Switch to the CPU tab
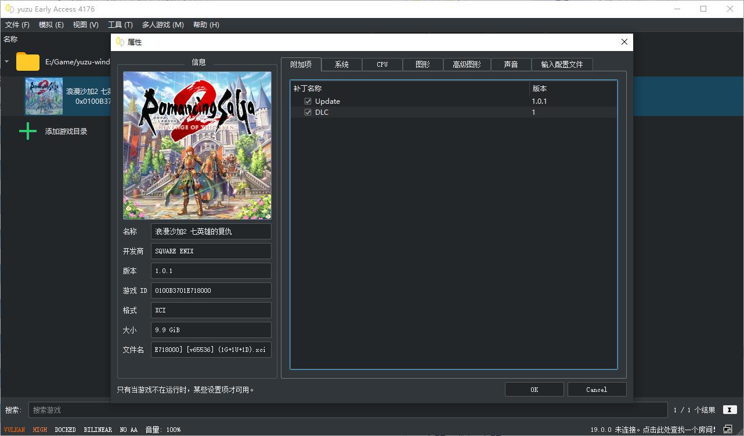 382,64
